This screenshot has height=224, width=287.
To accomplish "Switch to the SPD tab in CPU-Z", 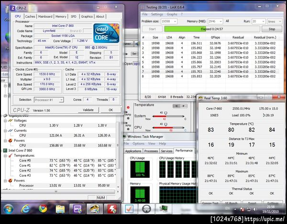I will (73, 16).
